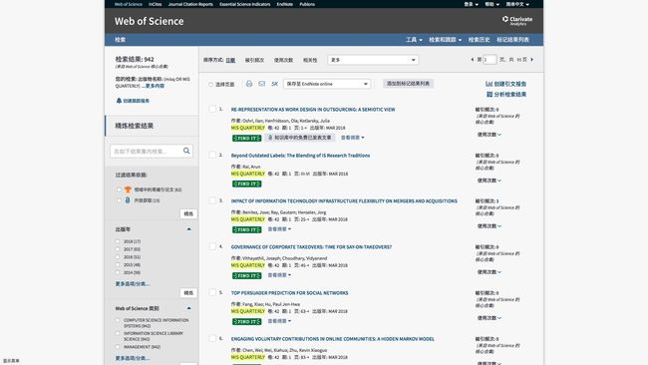Click FIND IT for the Re-Representation article
The height and width of the screenshot is (365, 648).
pos(246,138)
